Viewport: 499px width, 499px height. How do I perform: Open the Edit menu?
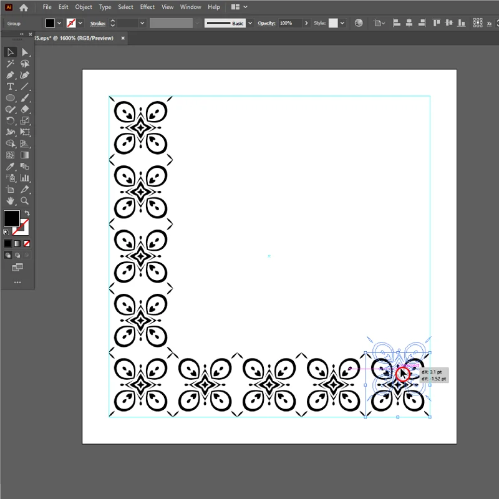(x=64, y=7)
